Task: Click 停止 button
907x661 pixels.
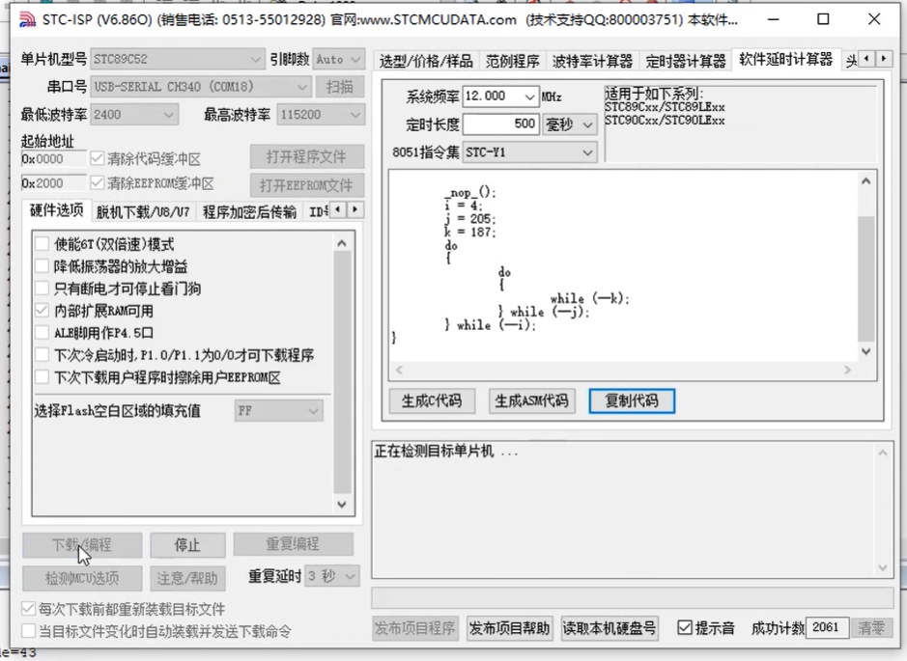Action: (187, 544)
